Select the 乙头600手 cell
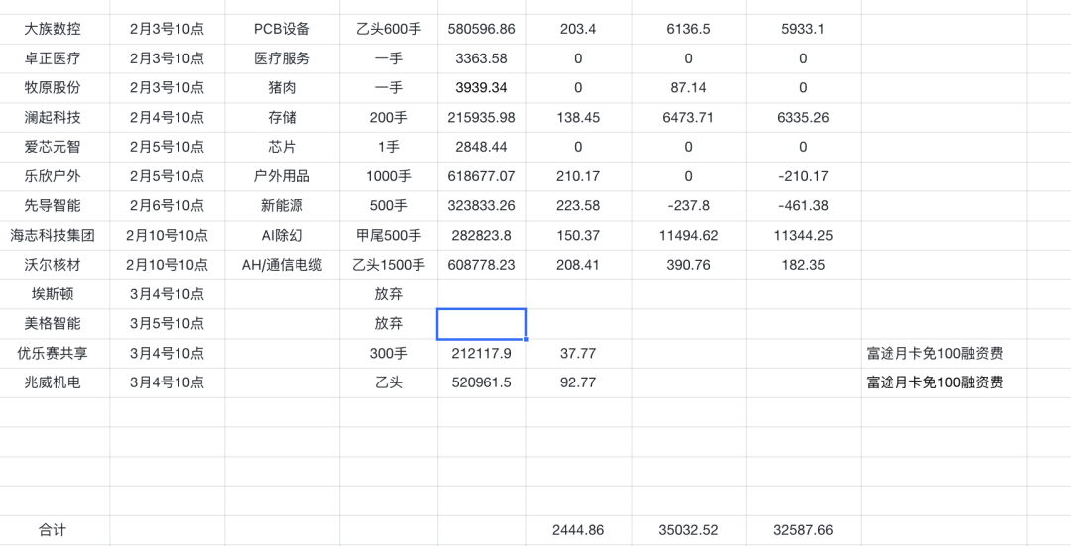The image size is (1071, 546). pos(389,30)
